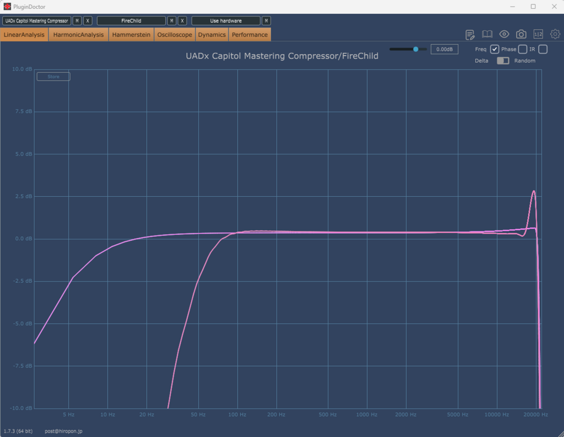Click the graph title UADx Capitol Mastering Compressor/FireChild

pos(282,56)
